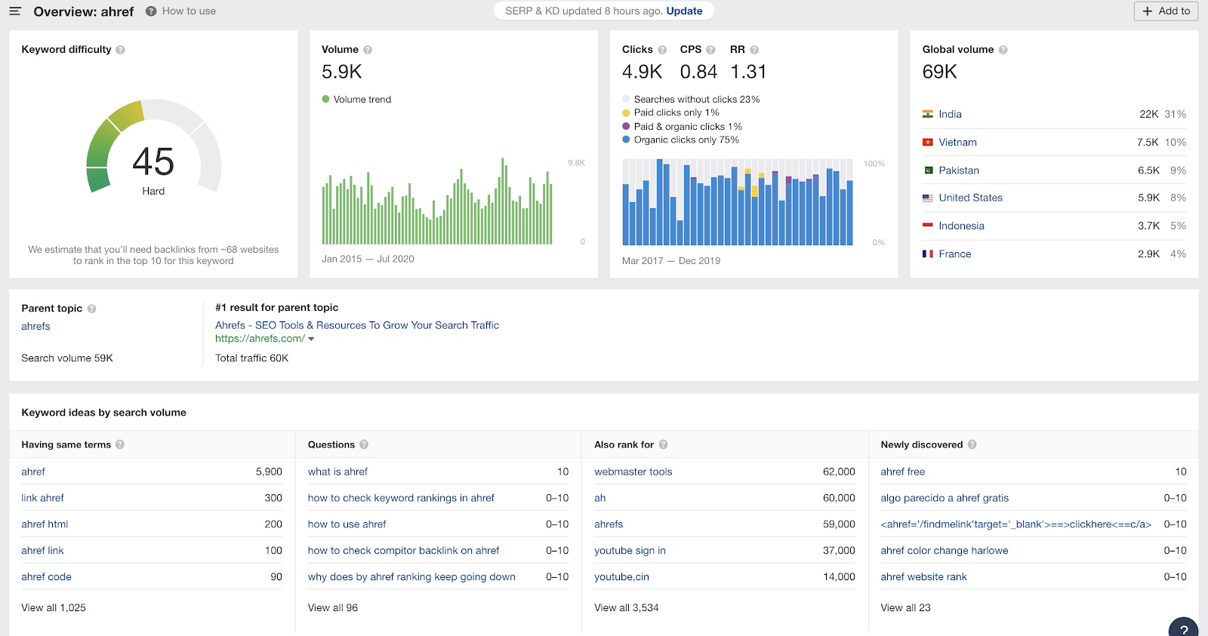Click the United States flag icon
1208x636 pixels.
tap(928, 198)
